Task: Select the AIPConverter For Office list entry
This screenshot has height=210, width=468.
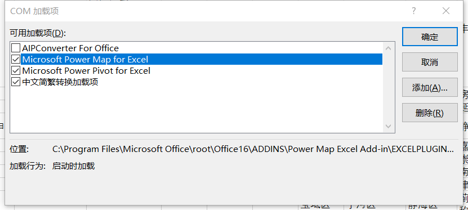Action: (70, 48)
